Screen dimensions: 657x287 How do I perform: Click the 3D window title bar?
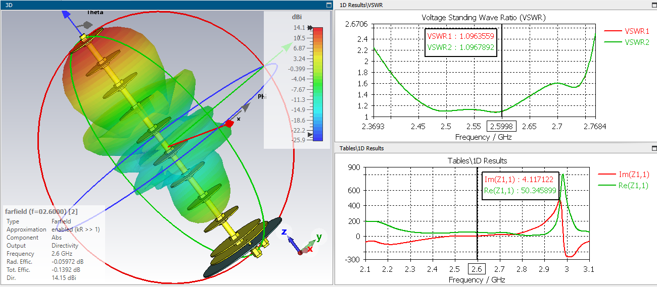(166, 5)
